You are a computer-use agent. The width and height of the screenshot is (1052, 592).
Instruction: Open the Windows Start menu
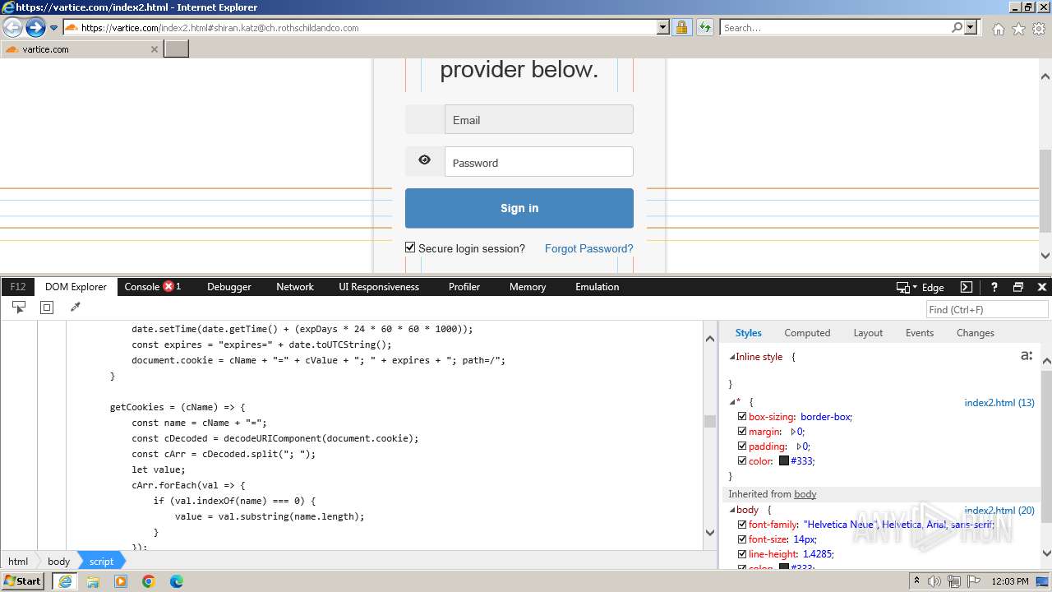click(x=23, y=580)
